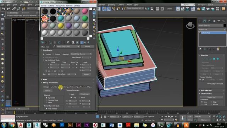Enable the Apply checkbox in Cropping/Placement
Screen dimensions: 227x128
pyautogui.click(x=69, y=94)
